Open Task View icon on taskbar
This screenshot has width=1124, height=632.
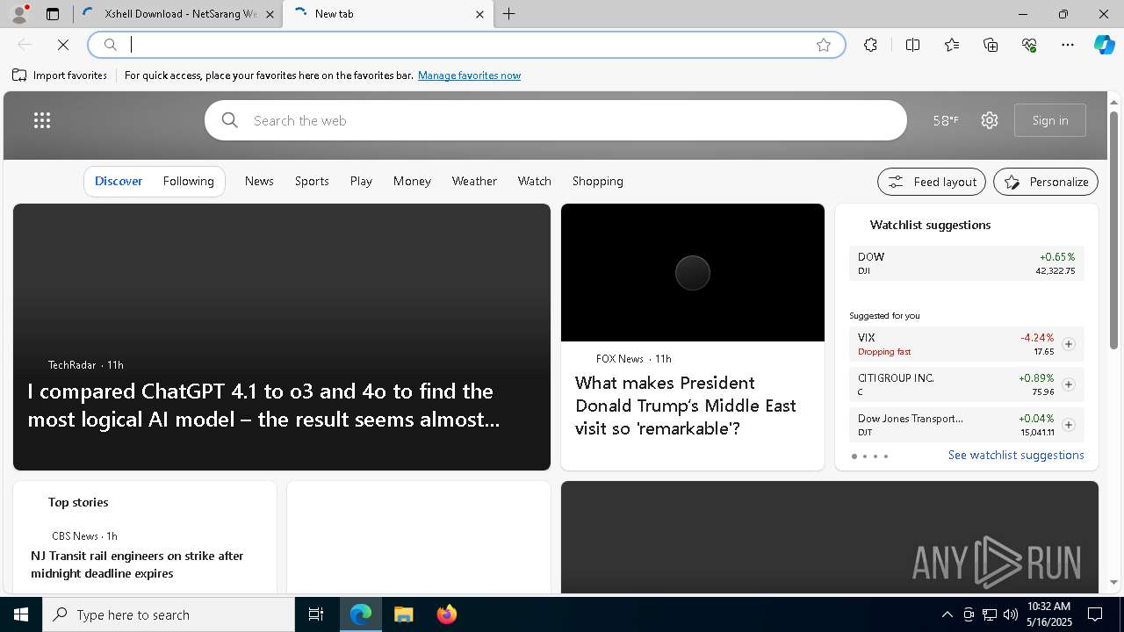pos(316,614)
